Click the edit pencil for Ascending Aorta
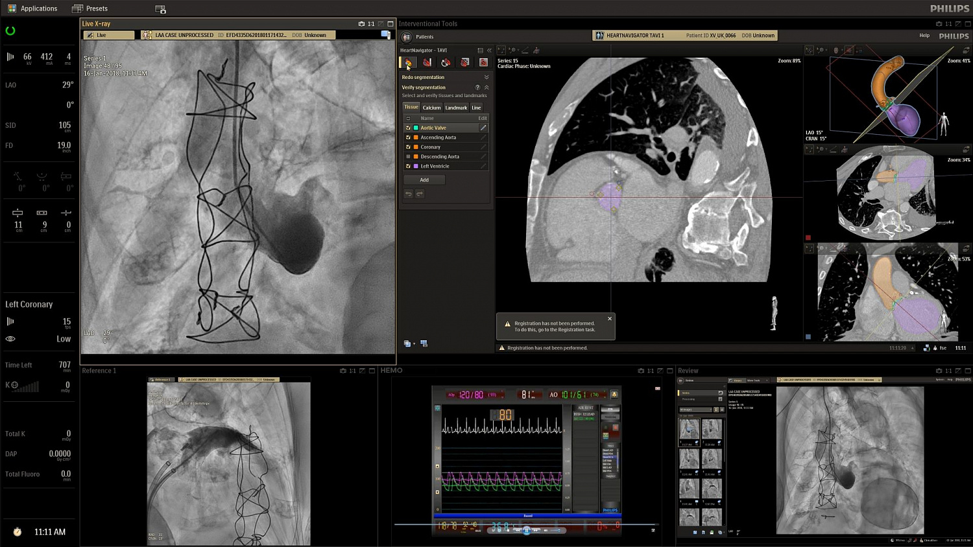Screen dimensions: 973x547 (x=483, y=137)
